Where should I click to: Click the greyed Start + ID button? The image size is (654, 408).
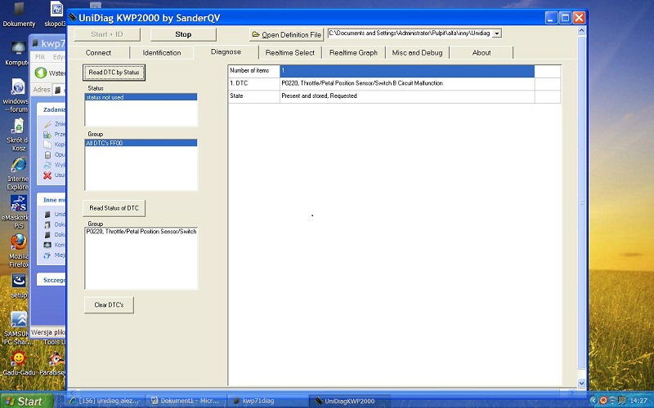tap(107, 34)
